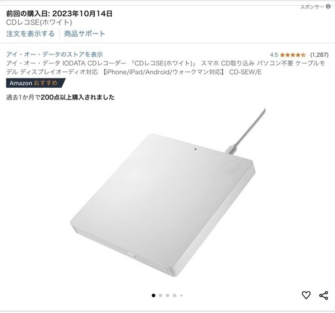Click the CDレコSE(ホワイト) previous purchase name
Image resolution: width=335 pixels, height=313 pixels.
[x=39, y=22]
